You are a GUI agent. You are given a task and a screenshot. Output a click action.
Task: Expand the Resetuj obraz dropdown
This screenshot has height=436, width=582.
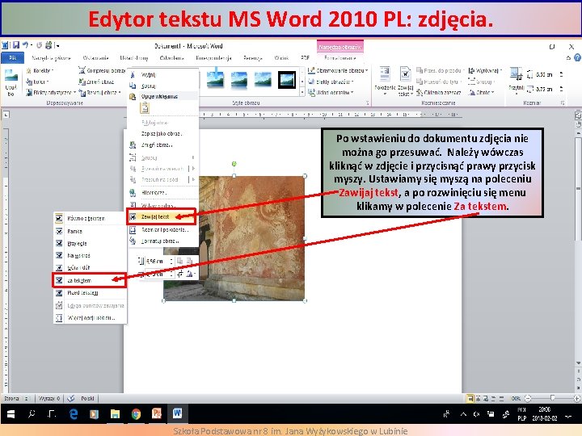point(100,93)
